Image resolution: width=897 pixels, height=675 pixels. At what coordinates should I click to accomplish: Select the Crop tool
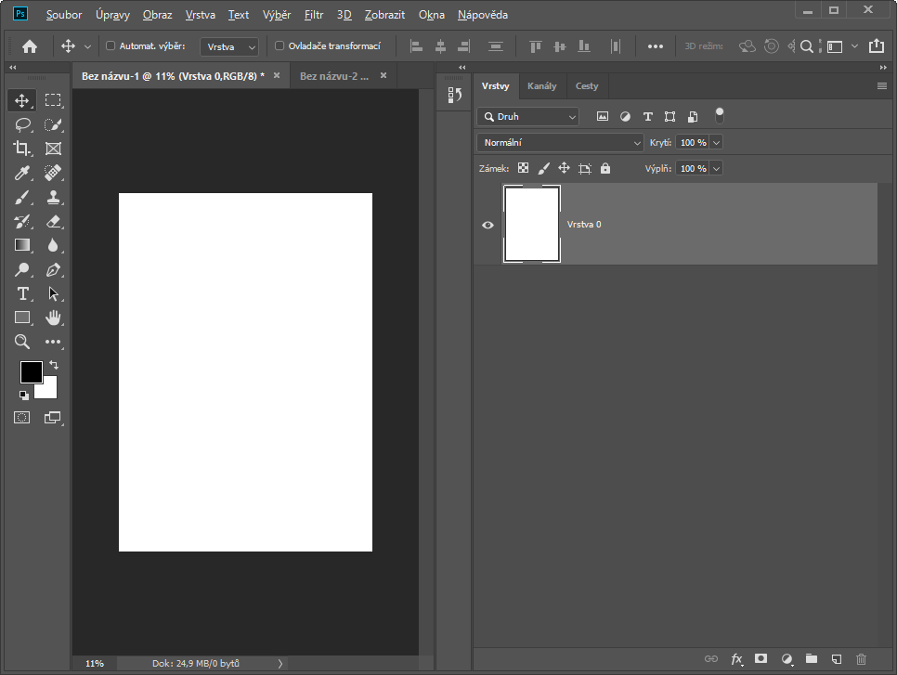coord(22,149)
